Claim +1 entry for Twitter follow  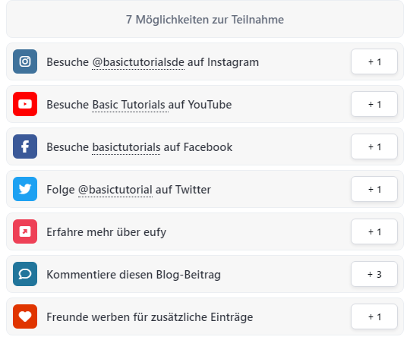[x=374, y=189]
